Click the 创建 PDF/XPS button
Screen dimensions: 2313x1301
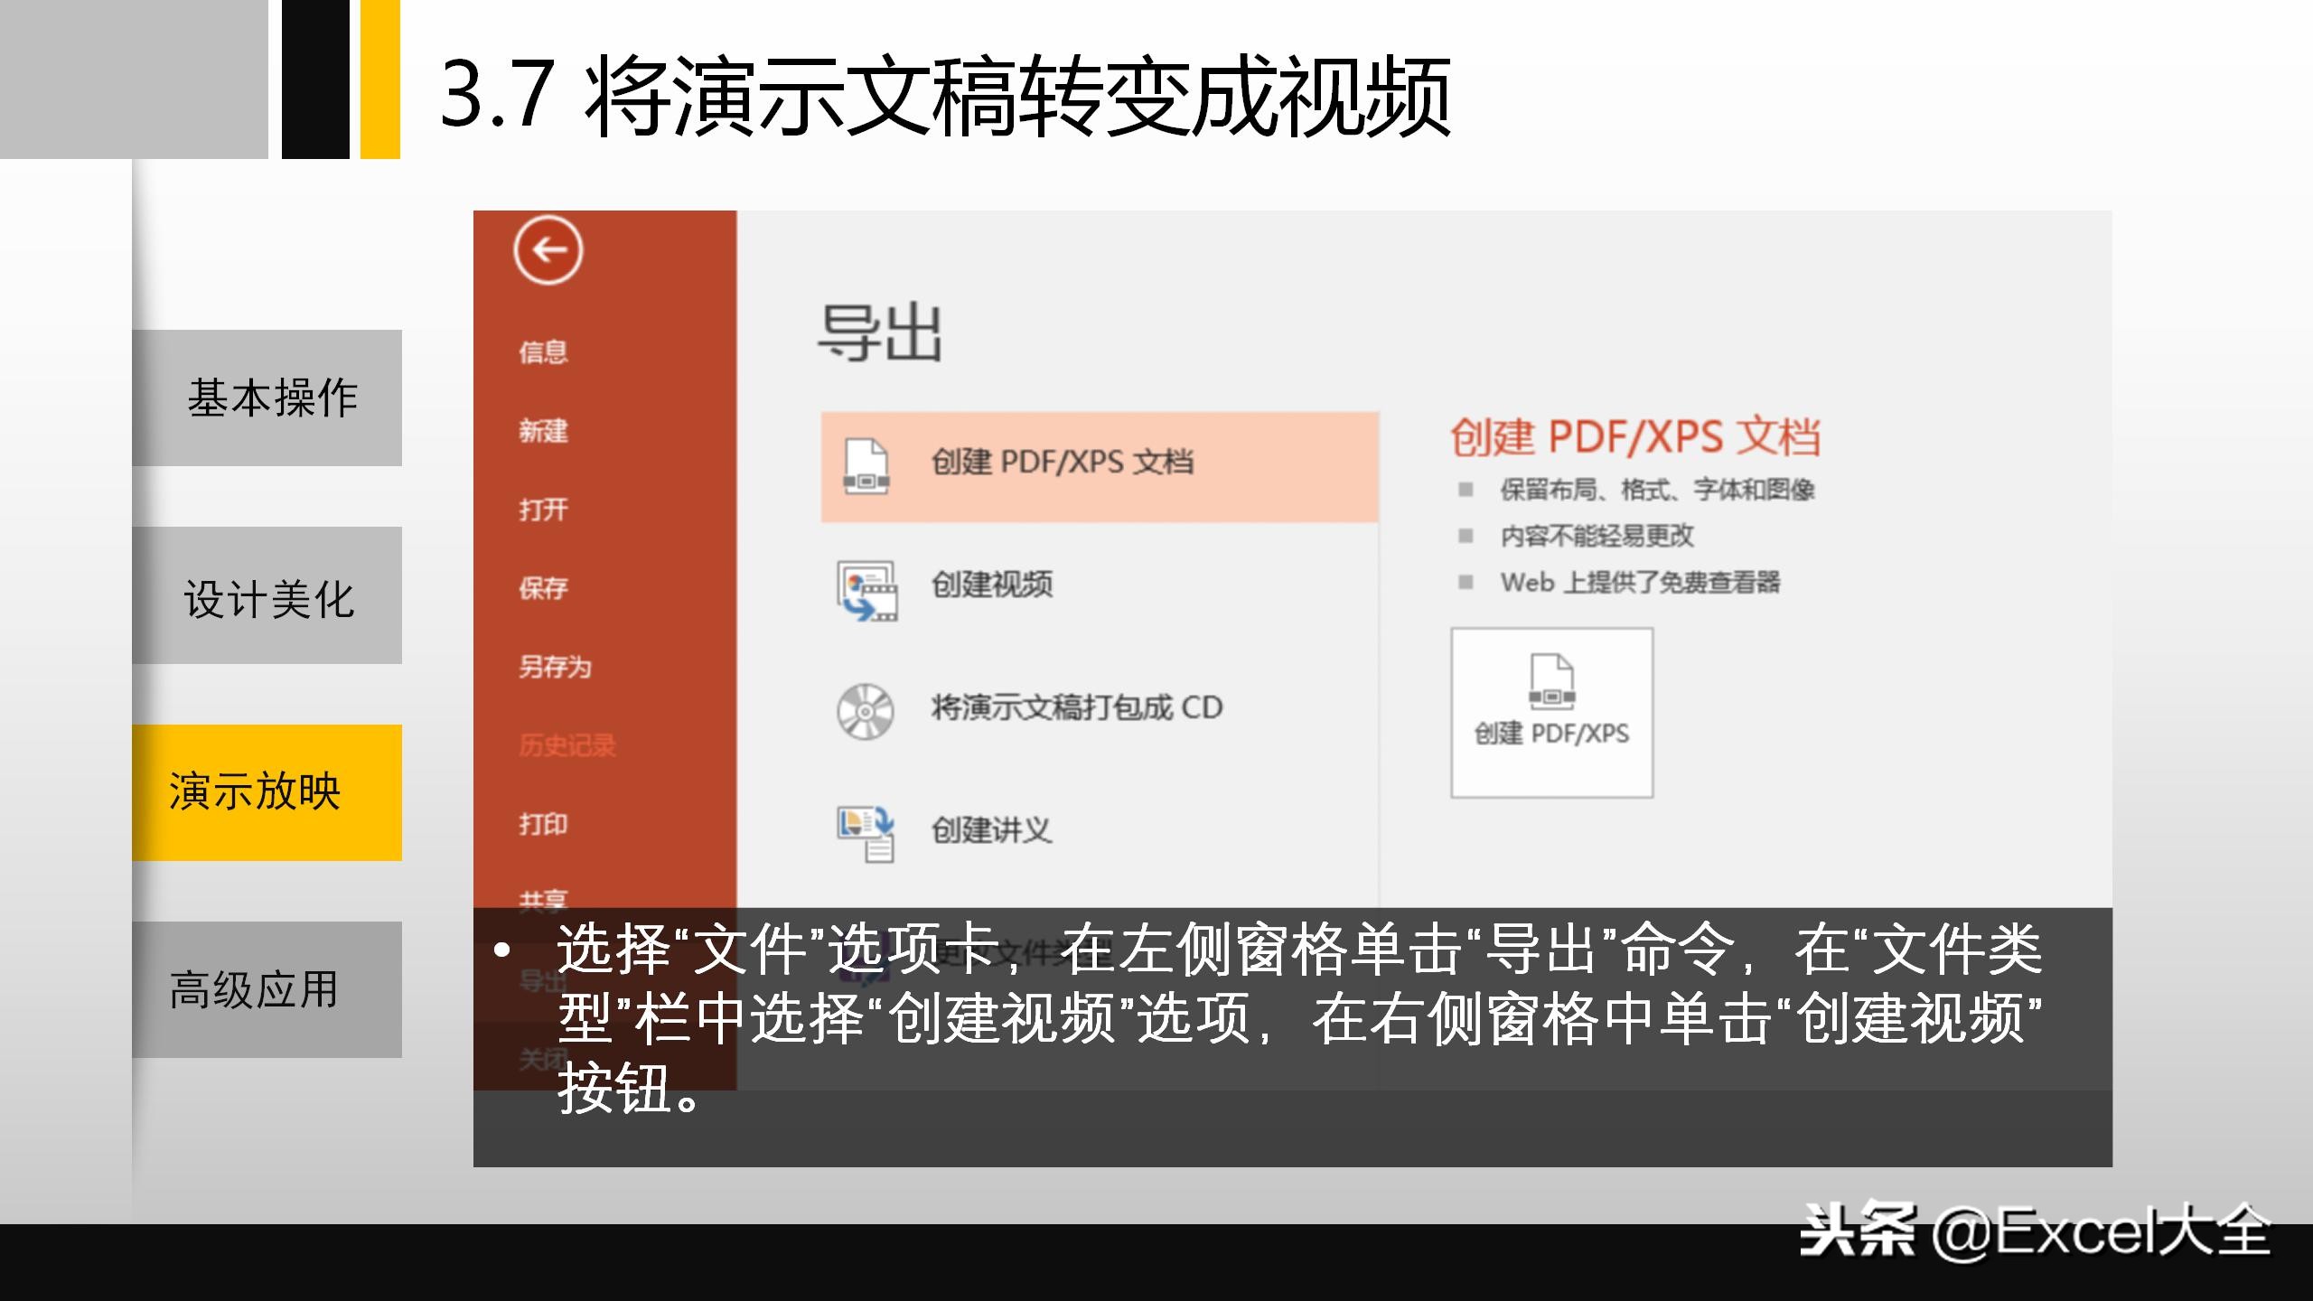tap(1550, 712)
